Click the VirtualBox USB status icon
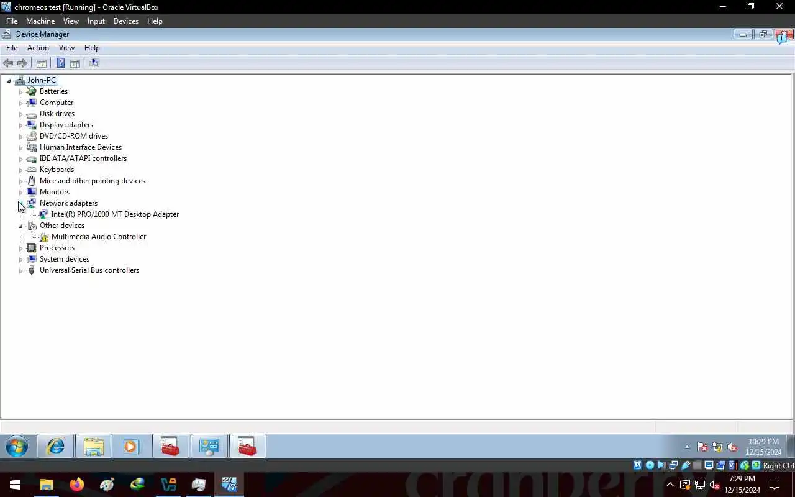This screenshot has height=497, width=795. pos(686,465)
